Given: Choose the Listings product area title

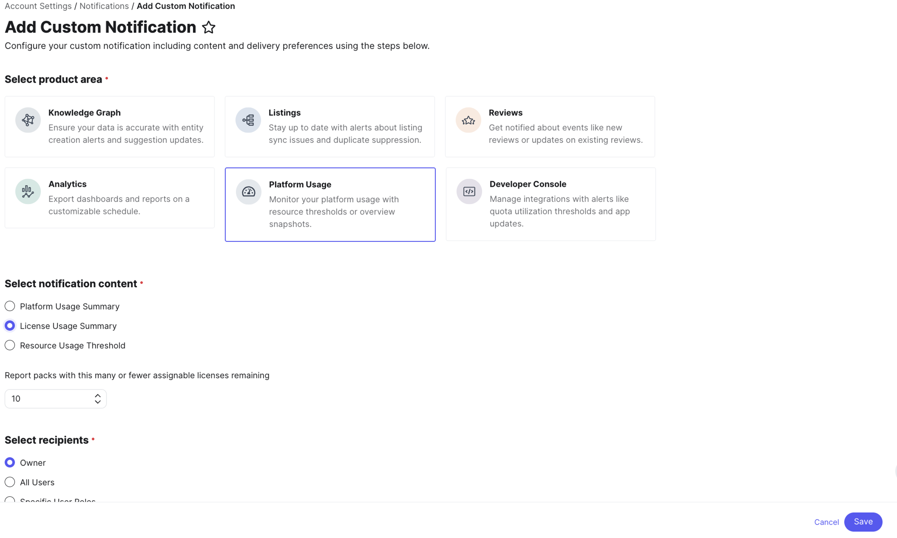Looking at the screenshot, I should [x=285, y=113].
